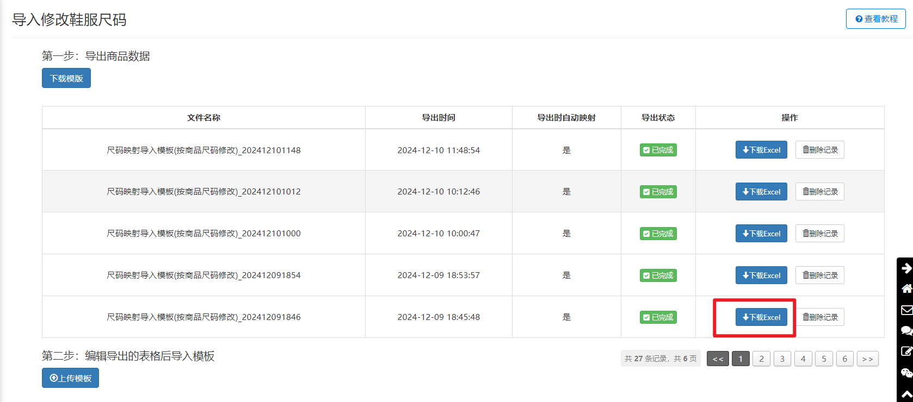The width and height of the screenshot is (913, 402).
Task: Delete the record for file ending 202412091854
Action: [819, 275]
